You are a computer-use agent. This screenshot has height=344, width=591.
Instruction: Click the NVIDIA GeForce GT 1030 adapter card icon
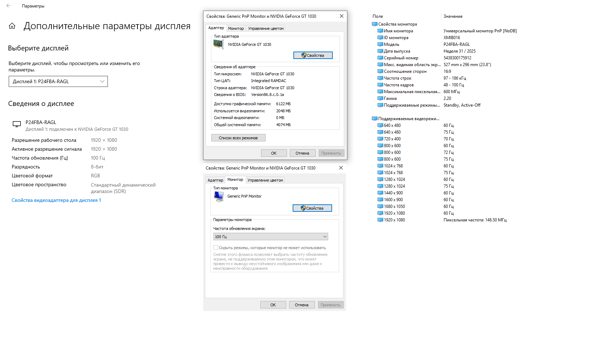(x=218, y=44)
